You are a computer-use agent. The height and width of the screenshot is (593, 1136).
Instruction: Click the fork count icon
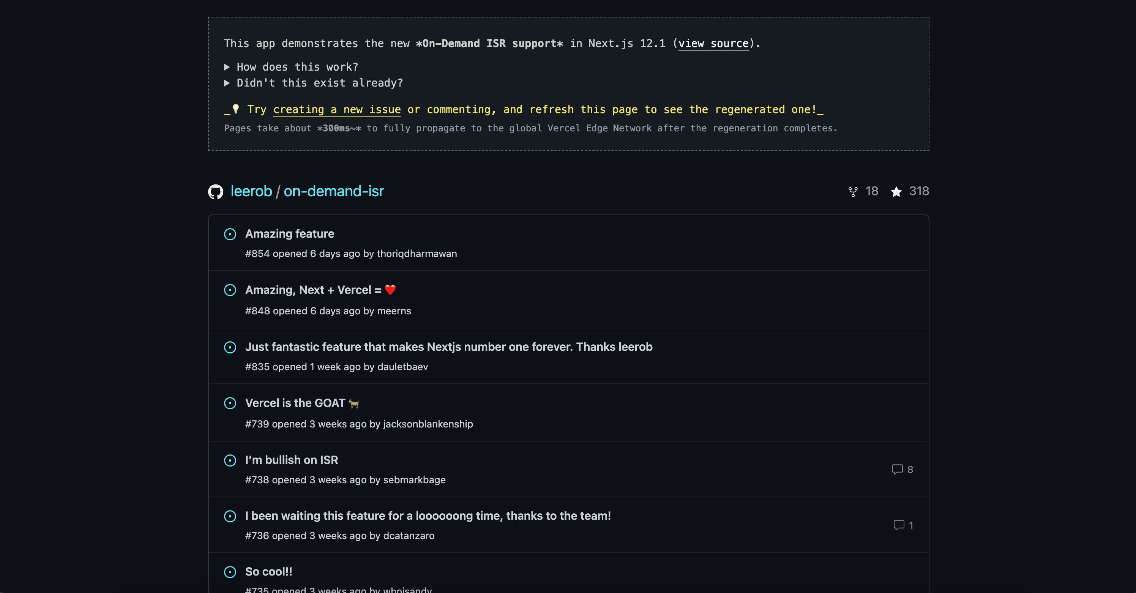[x=853, y=192]
